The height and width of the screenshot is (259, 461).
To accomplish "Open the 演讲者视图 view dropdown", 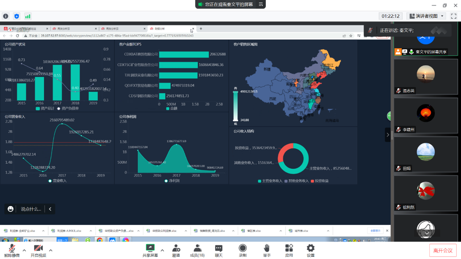I will coord(426,16).
